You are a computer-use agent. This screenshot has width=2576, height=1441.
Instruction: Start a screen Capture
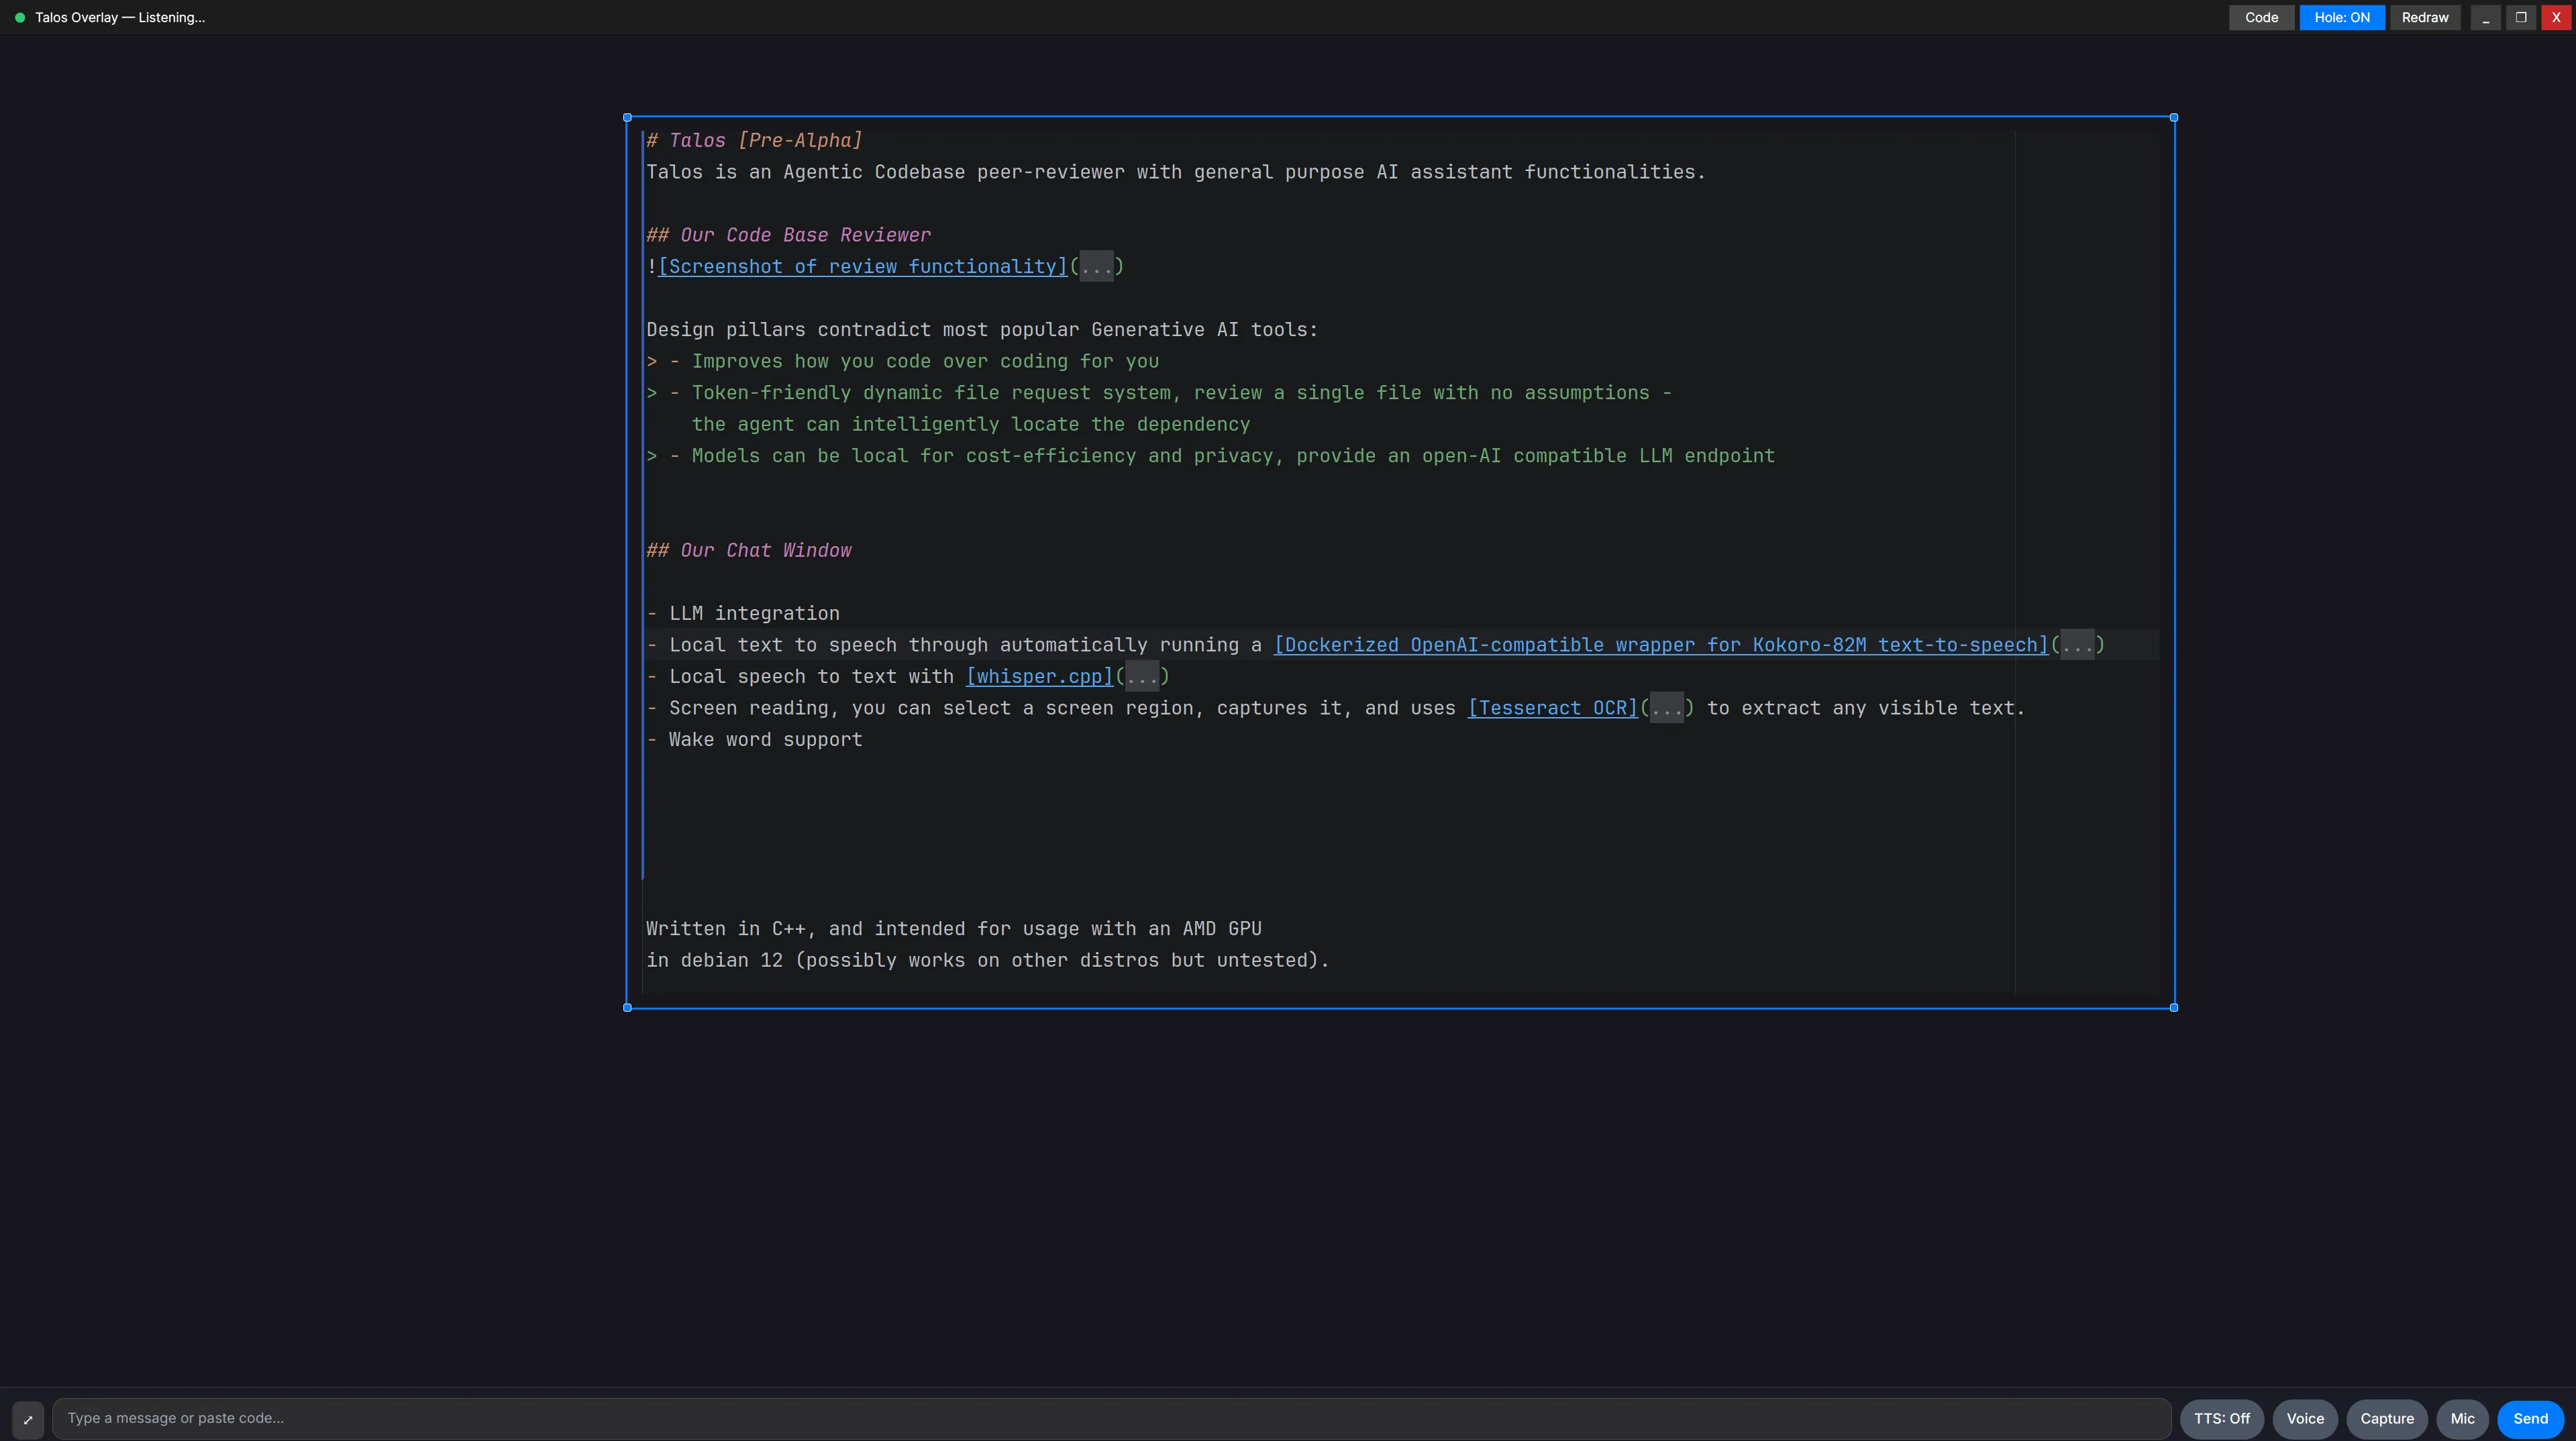click(2387, 1418)
